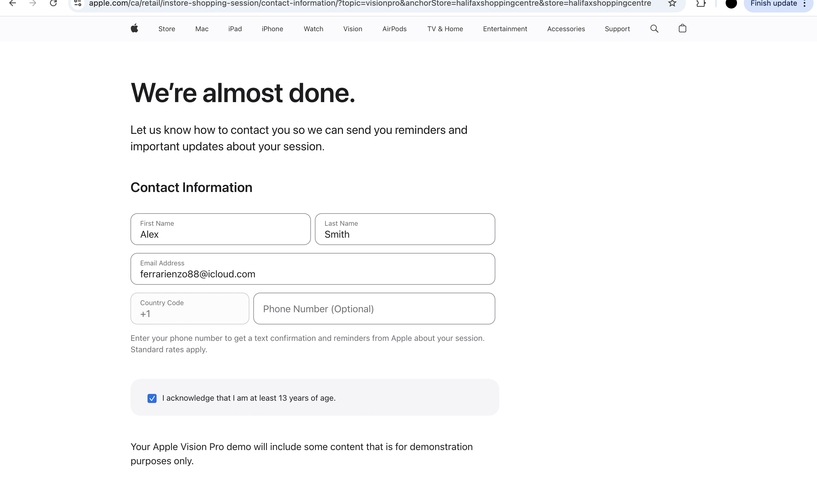Click the Apple logo icon

click(x=134, y=29)
